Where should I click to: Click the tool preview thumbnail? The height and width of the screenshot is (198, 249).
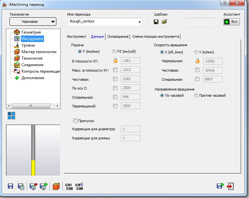pyautogui.click(x=33, y=150)
